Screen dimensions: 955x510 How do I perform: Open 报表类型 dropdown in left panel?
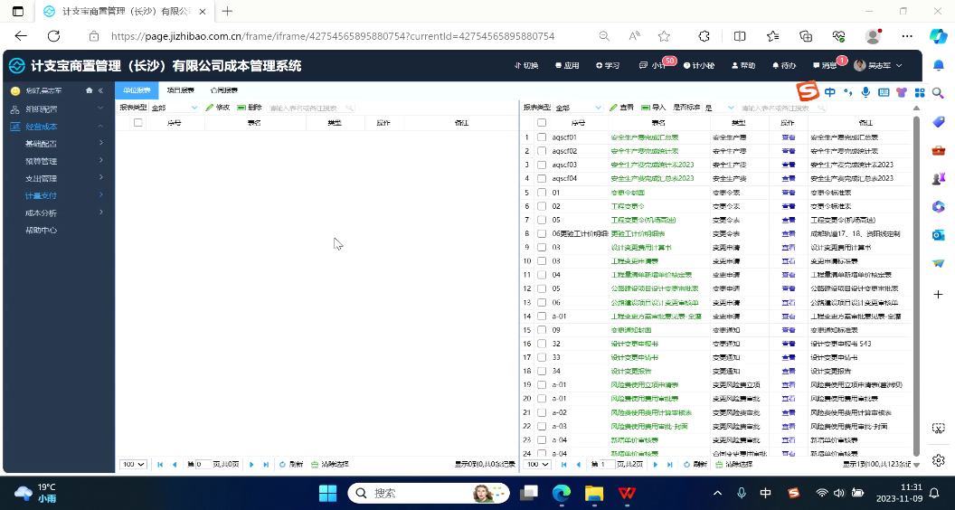[175, 108]
